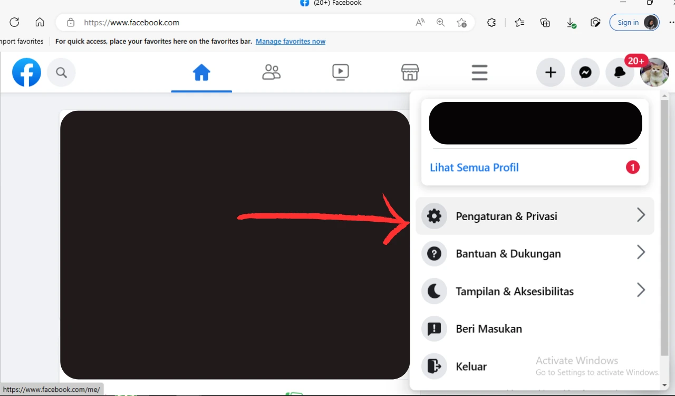Click the question mark help icon
Screen dimensions: 675x396
pos(434,253)
